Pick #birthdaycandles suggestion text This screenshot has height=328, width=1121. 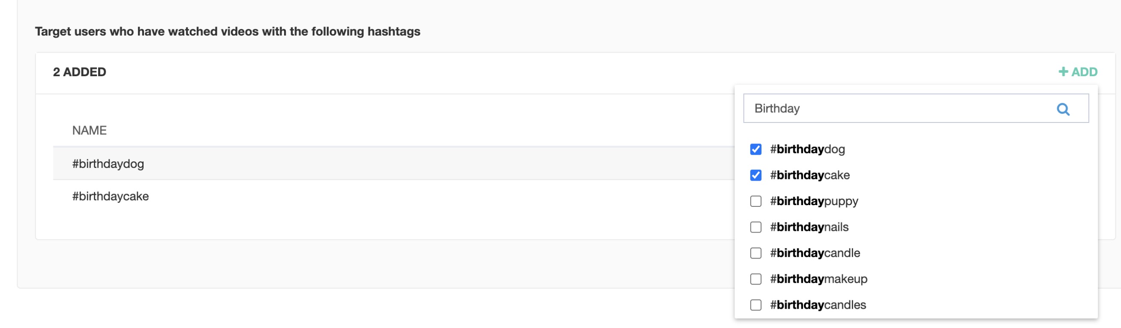pos(818,305)
